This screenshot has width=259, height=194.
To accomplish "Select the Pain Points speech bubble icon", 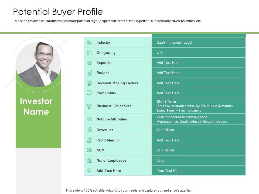I will pos(89,93).
